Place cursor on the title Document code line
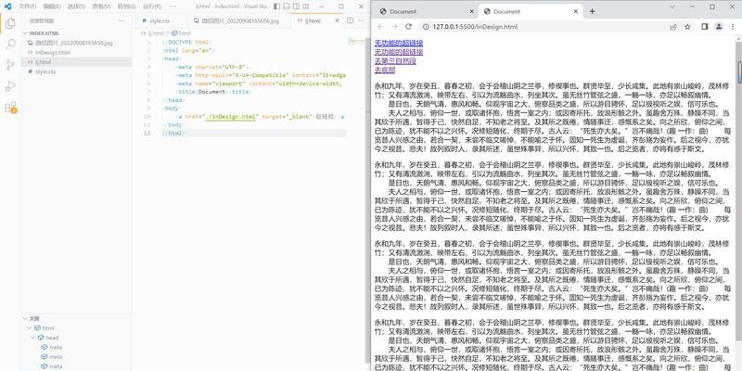 click(x=212, y=91)
